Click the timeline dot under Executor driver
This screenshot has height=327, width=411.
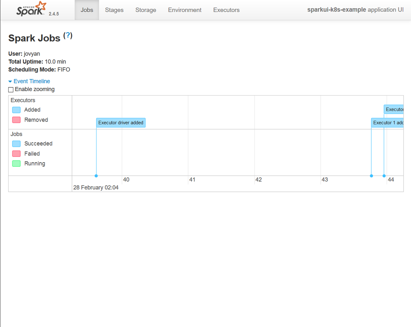pos(96,176)
